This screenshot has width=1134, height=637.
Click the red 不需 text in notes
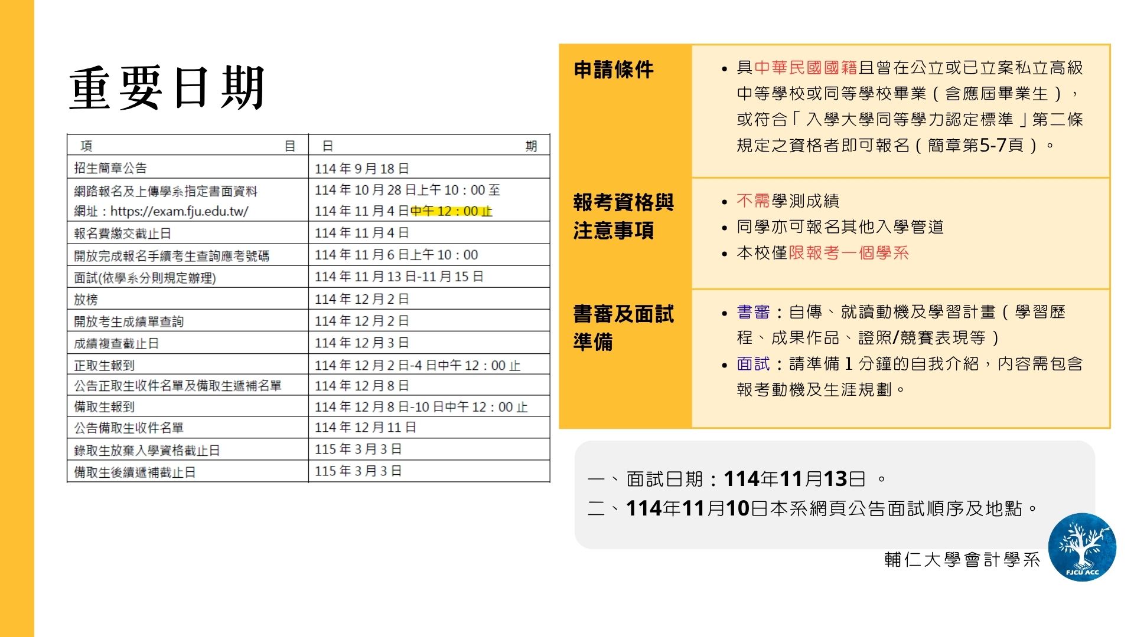(x=753, y=201)
